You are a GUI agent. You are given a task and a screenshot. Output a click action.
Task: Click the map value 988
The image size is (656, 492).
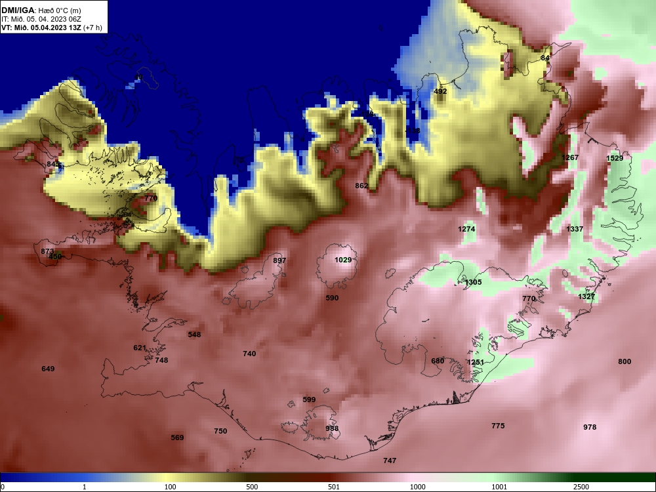pyautogui.click(x=332, y=428)
